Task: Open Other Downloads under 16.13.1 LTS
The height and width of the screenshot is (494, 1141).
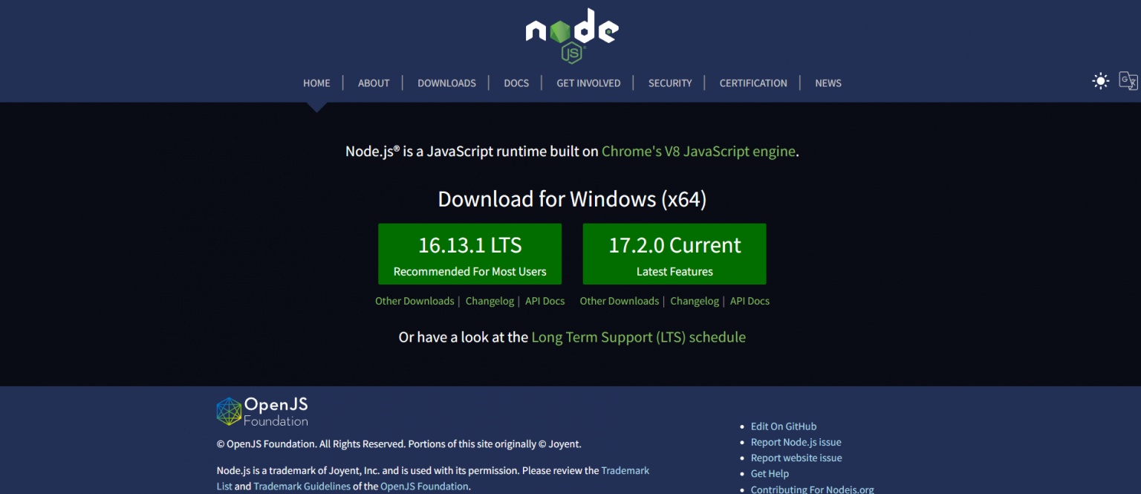Action: pyautogui.click(x=415, y=301)
